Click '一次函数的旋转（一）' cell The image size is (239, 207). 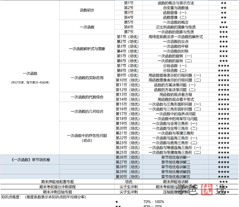[x=176, y=56]
